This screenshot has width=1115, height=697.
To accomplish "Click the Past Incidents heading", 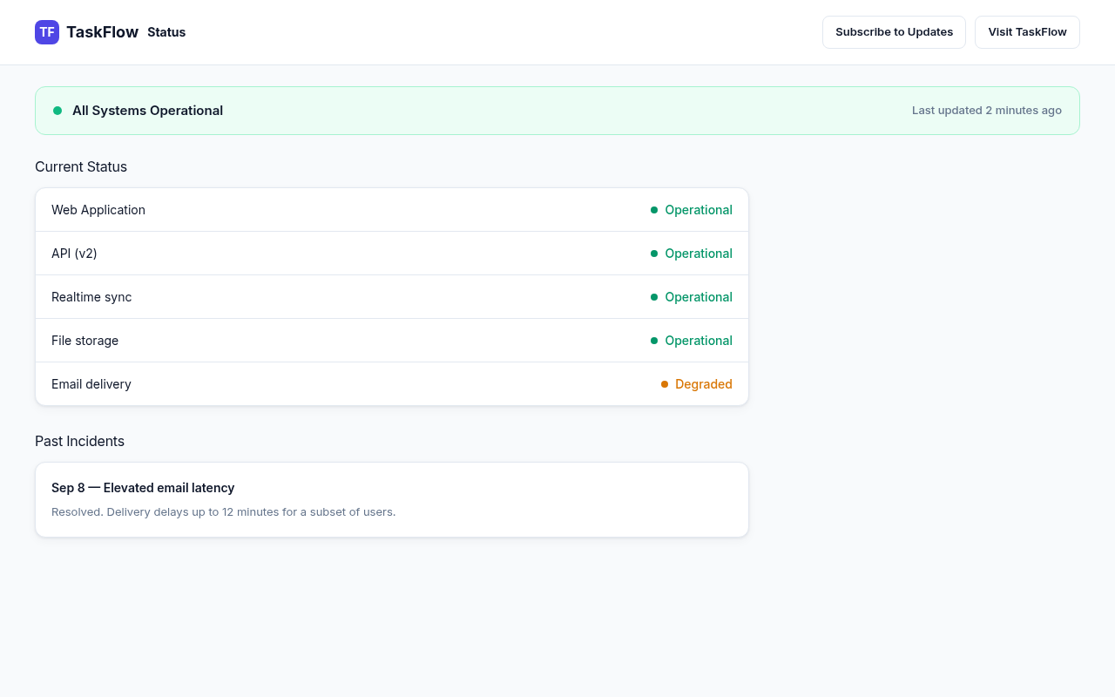I will coord(79,441).
